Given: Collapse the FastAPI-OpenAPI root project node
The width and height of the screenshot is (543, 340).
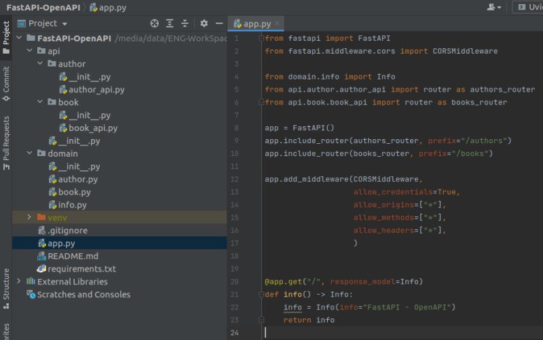Looking at the screenshot, I should click(x=20, y=38).
